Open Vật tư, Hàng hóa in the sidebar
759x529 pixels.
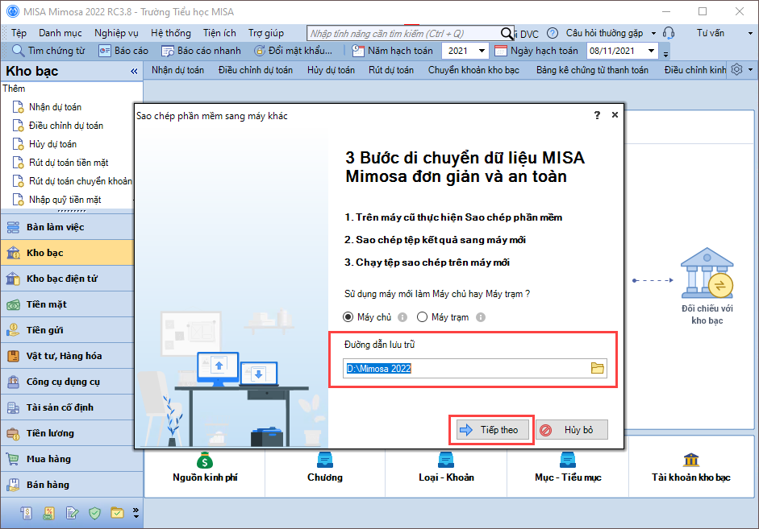pos(67,356)
